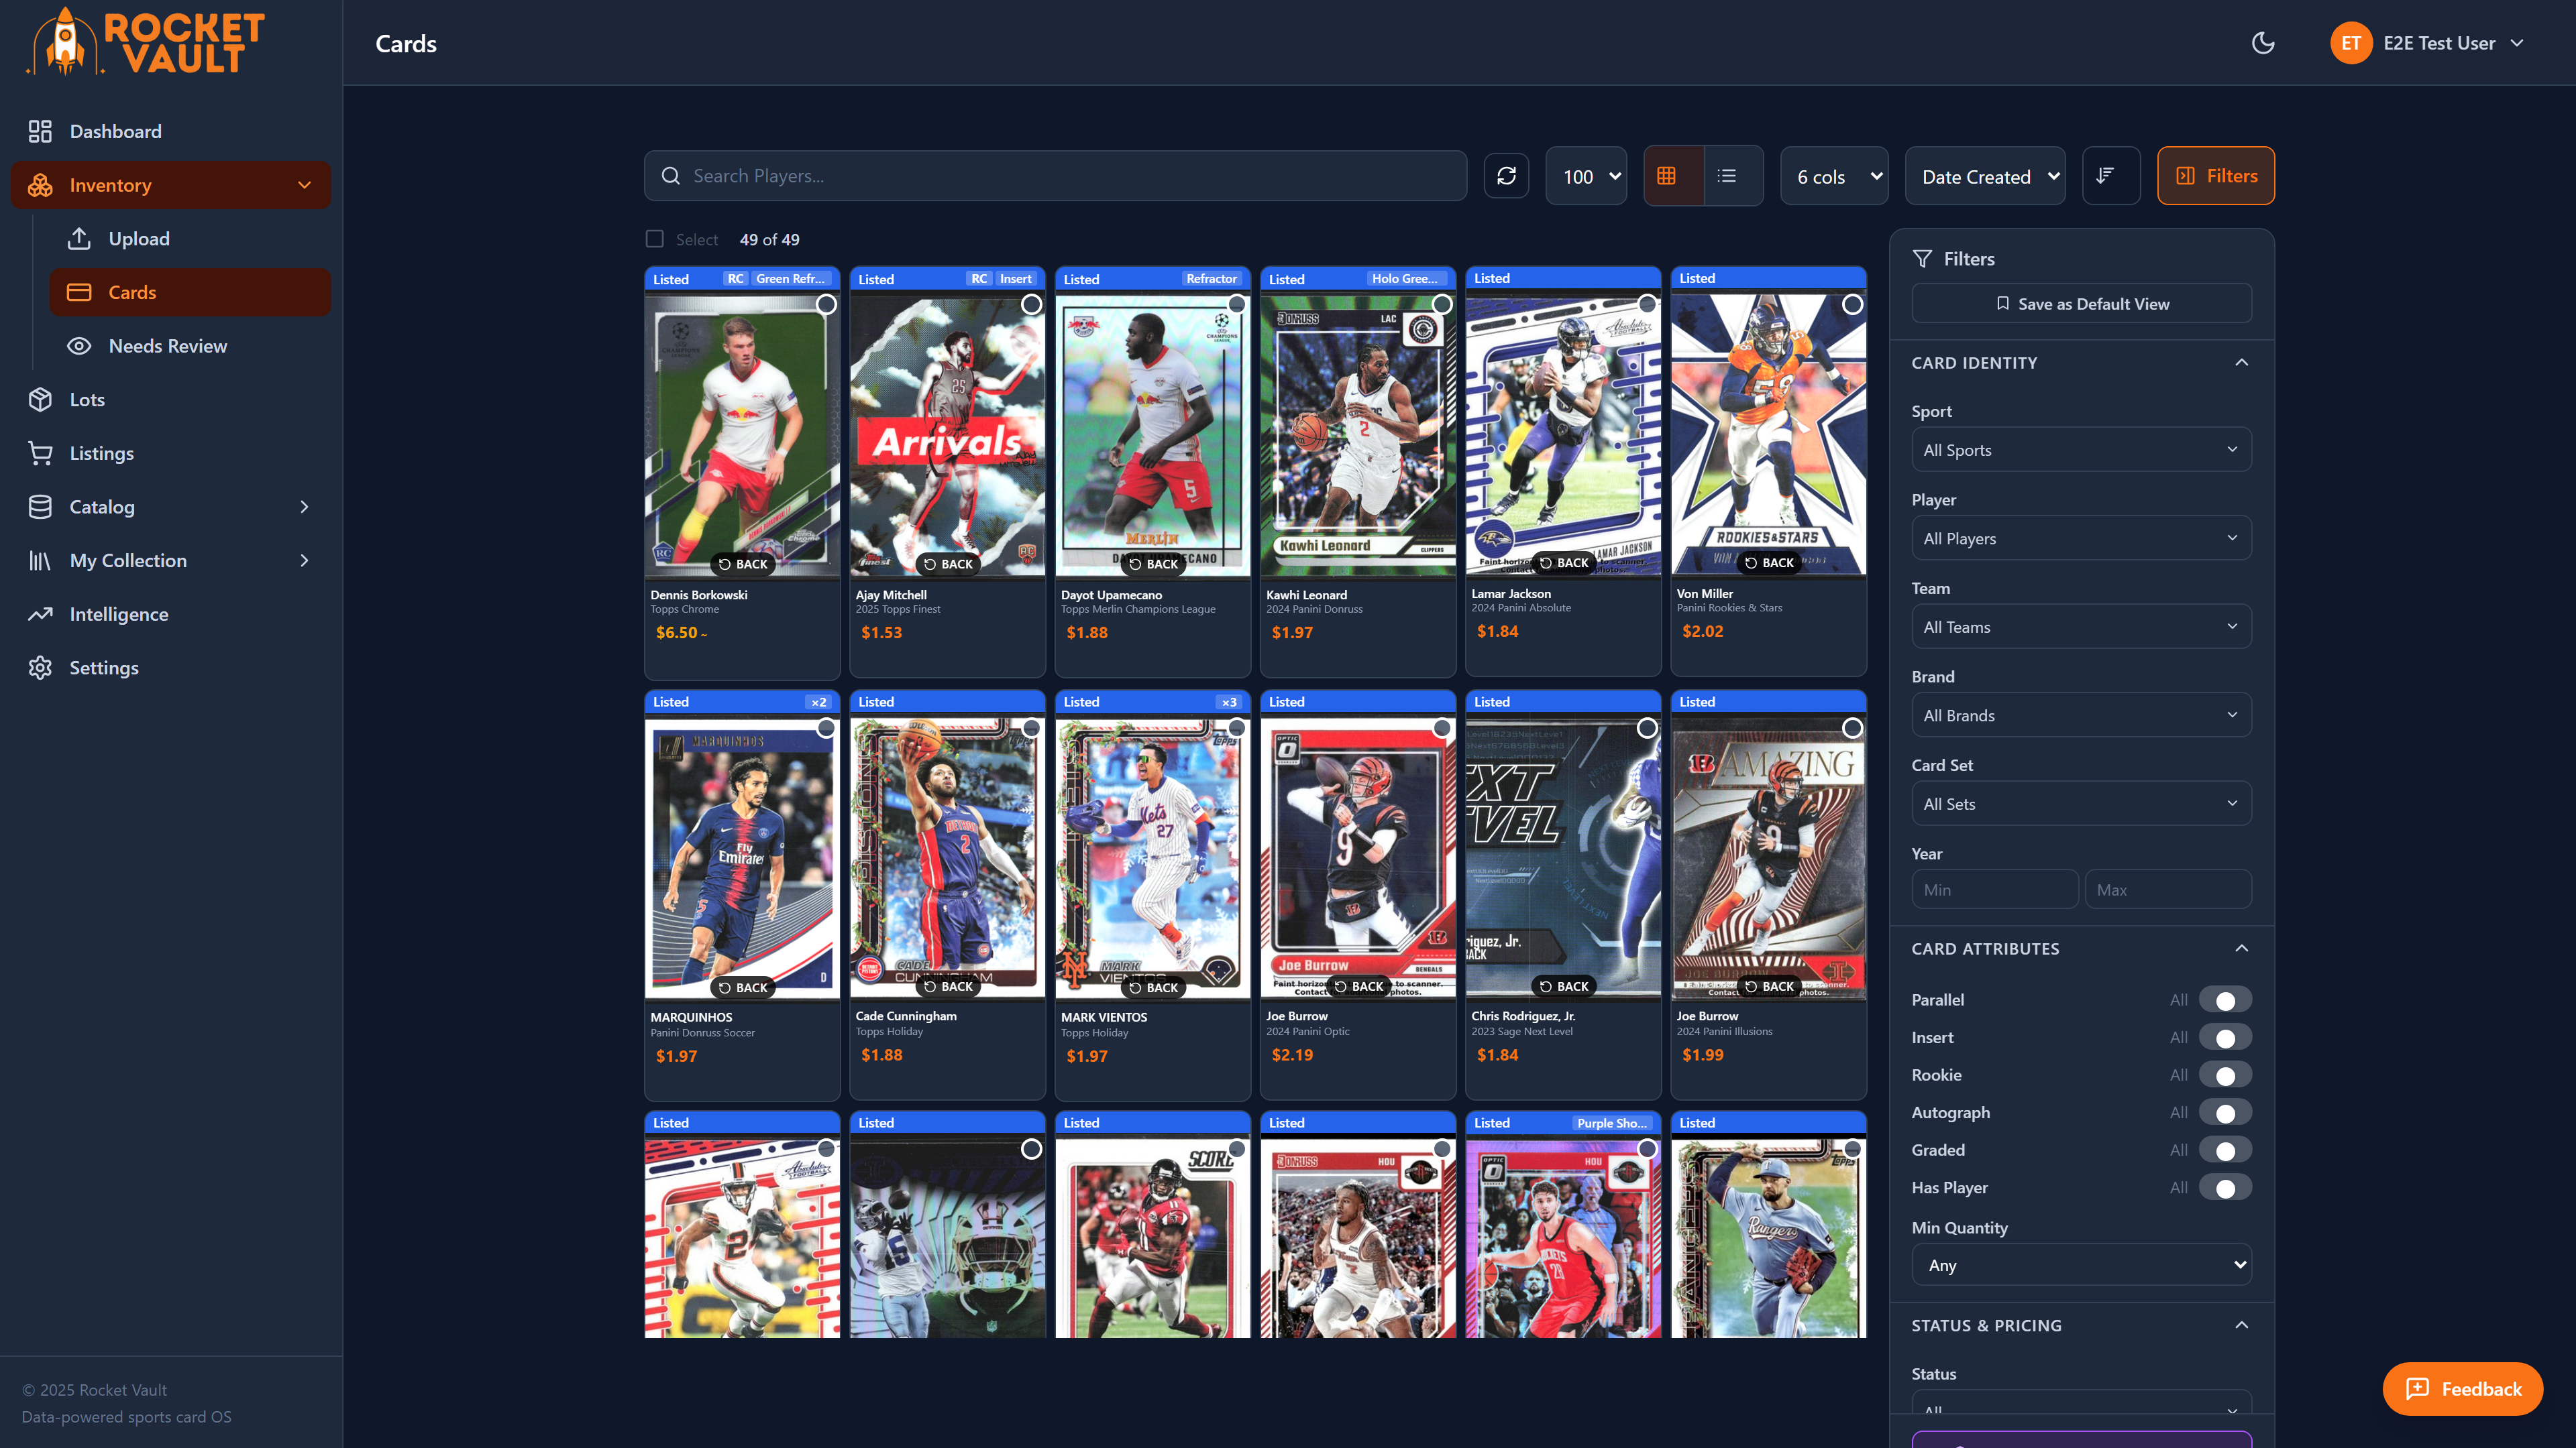Screen dimensions: 2576x1448
Task: Open the Sport filter dropdown
Action: tap(2081, 450)
